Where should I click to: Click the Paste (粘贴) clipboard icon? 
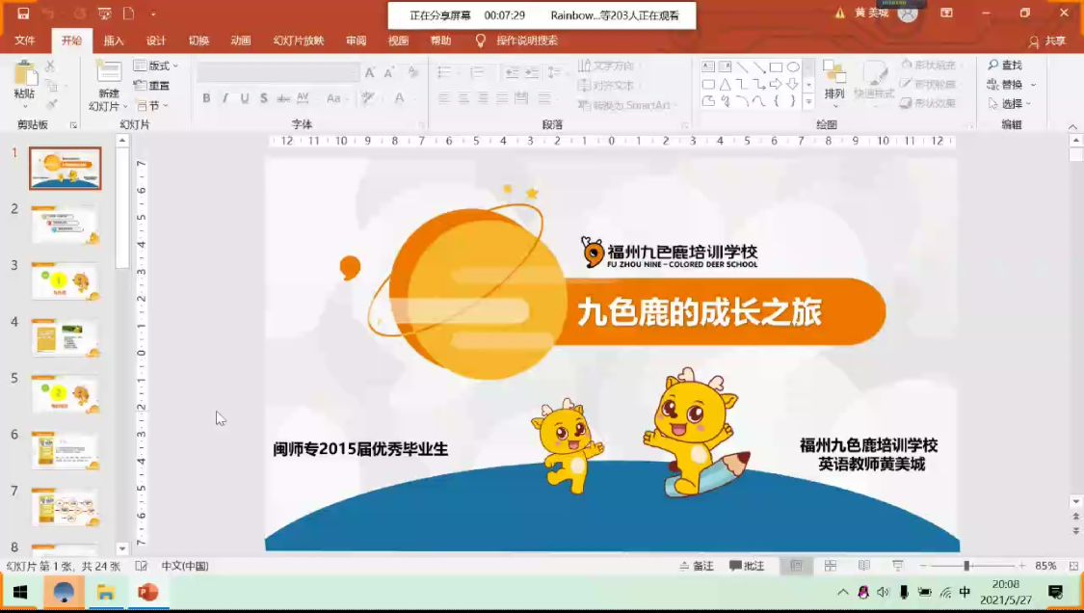pos(25,77)
